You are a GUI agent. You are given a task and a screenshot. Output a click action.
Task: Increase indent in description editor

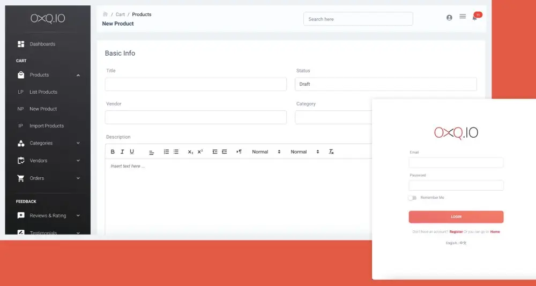224,152
